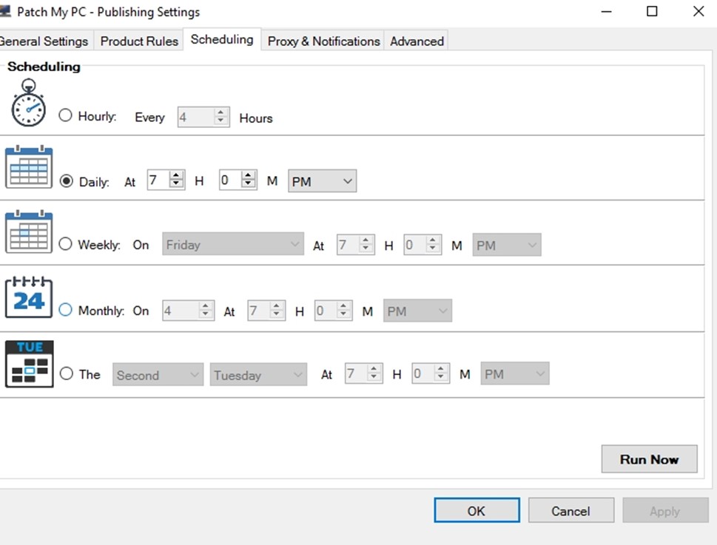Select the Weekly schedule radio button

[65, 244]
